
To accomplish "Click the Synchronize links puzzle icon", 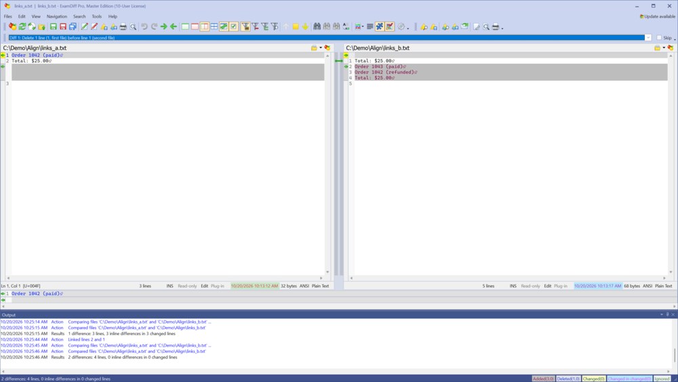I will click(x=380, y=27).
